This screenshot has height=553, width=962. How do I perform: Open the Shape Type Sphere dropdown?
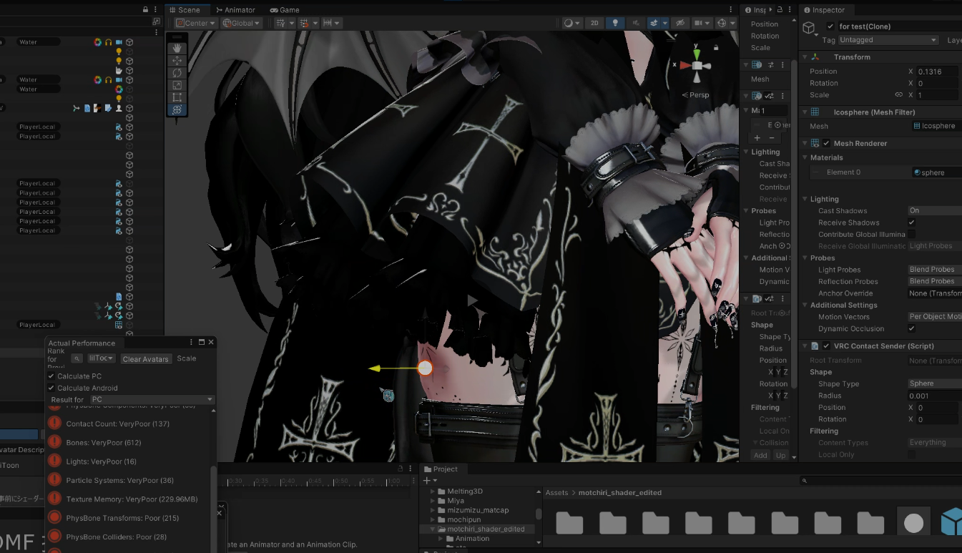point(934,384)
